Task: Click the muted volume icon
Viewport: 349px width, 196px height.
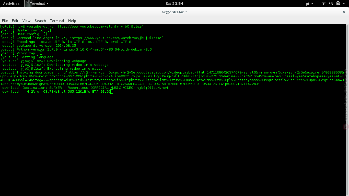Action: (x=331, y=4)
